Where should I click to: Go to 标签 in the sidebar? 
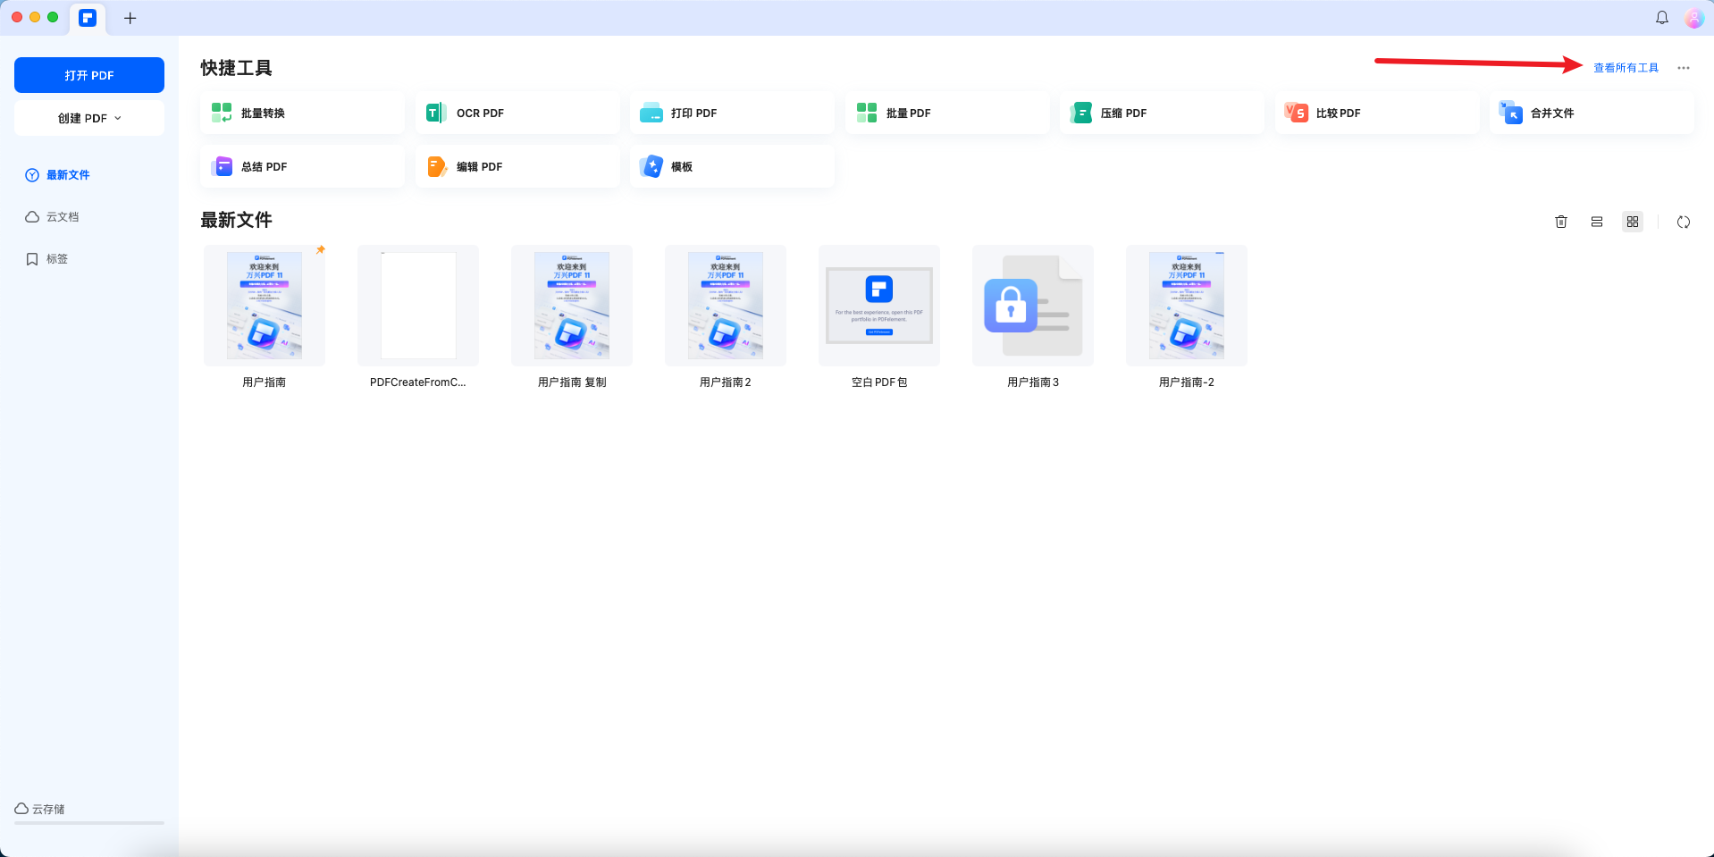[x=57, y=259]
